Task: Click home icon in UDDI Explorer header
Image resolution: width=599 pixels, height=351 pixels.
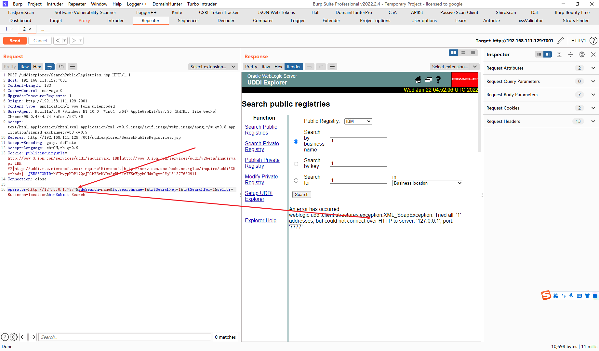Action: pyautogui.click(x=418, y=80)
